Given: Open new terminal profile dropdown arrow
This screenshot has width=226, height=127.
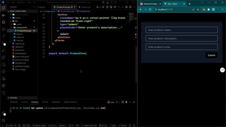Looking at the screenshot, I should [119, 102].
